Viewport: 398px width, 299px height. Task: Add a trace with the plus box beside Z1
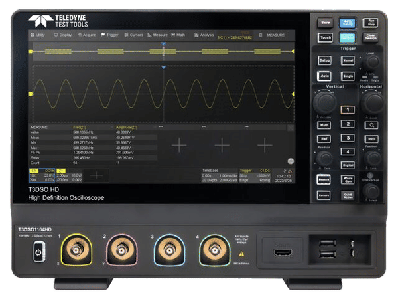[x=96, y=175]
